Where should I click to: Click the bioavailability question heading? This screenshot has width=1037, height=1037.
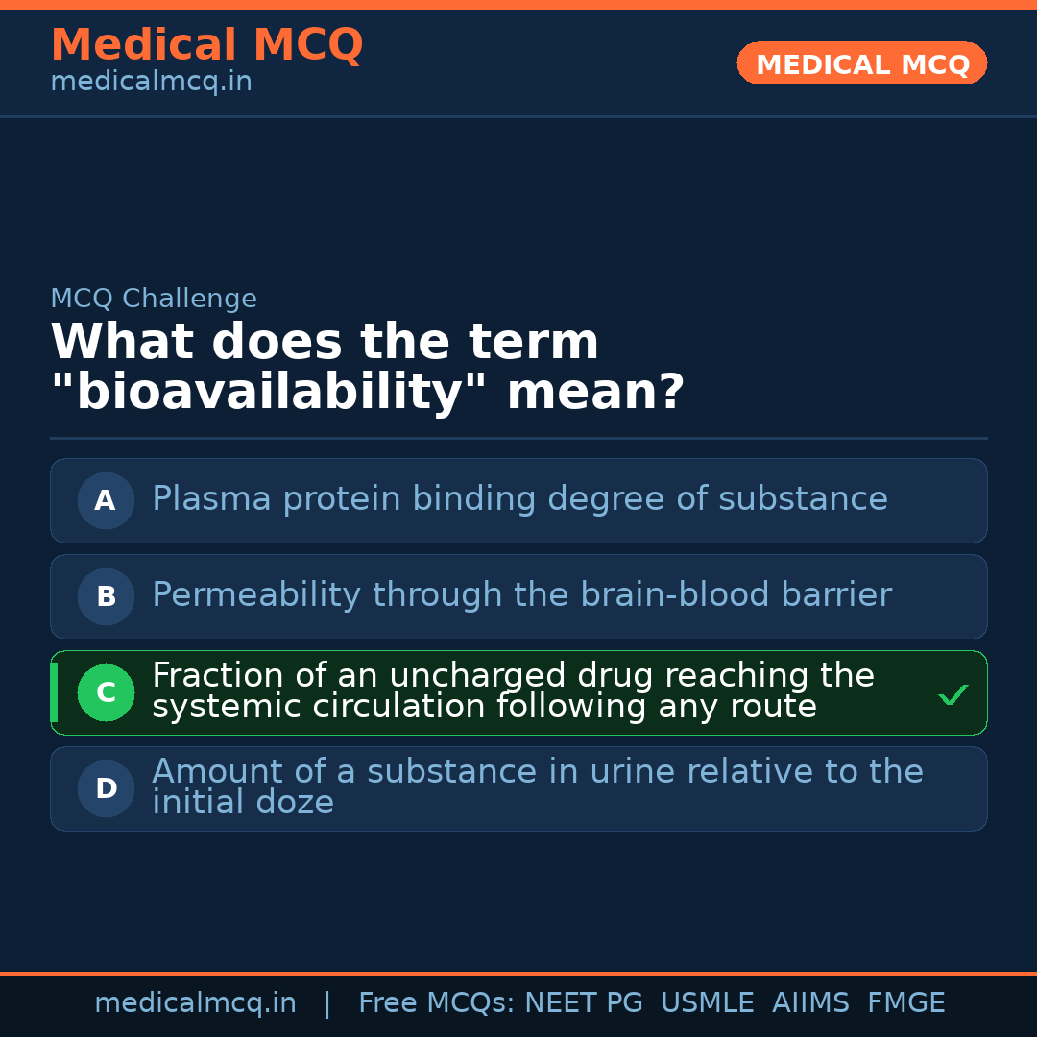tap(367, 367)
